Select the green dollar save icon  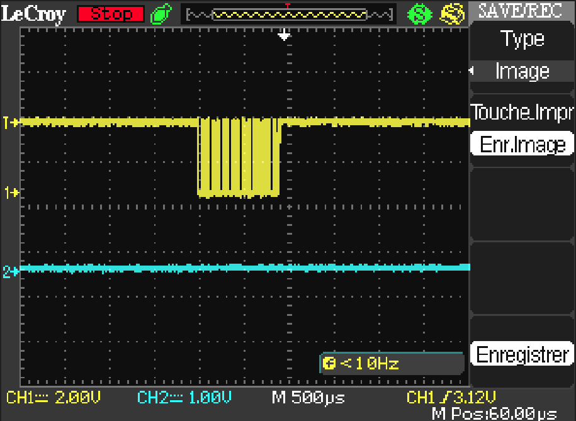click(x=419, y=13)
